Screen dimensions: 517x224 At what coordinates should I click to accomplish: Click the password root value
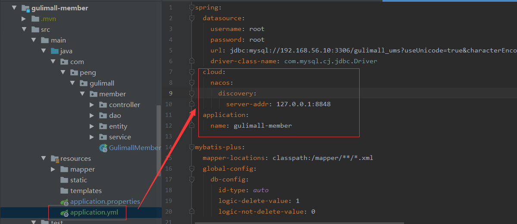257,40
